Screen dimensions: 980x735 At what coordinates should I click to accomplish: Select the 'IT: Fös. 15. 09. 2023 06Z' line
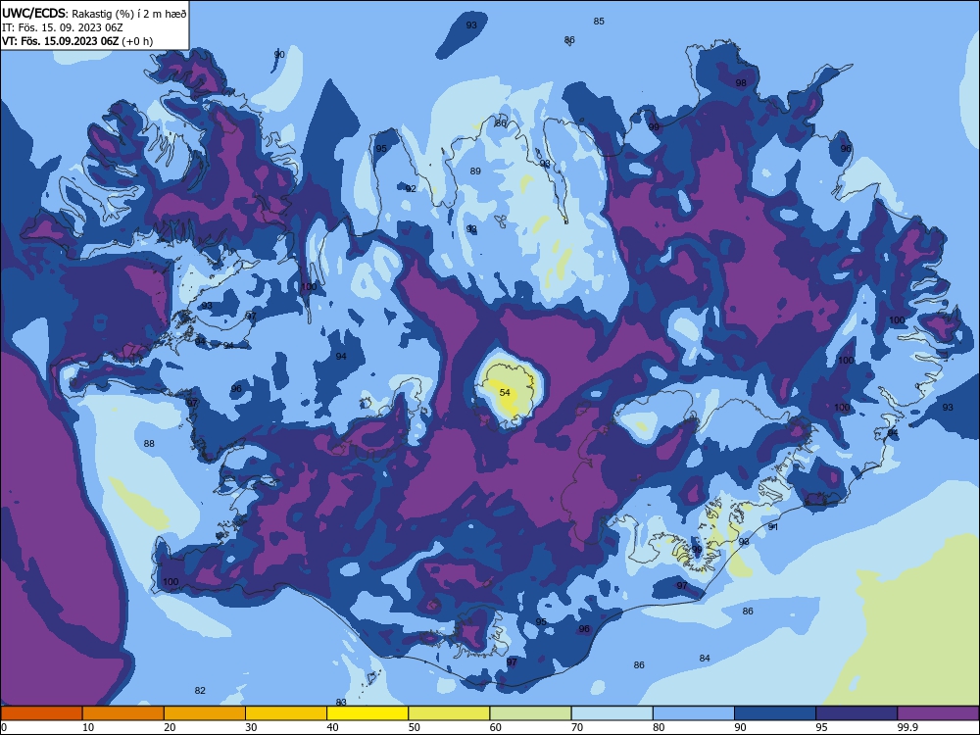tap(63, 27)
